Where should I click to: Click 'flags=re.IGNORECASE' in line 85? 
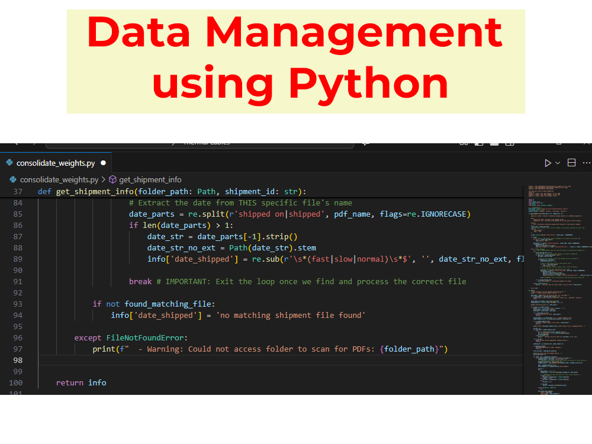[x=423, y=214]
